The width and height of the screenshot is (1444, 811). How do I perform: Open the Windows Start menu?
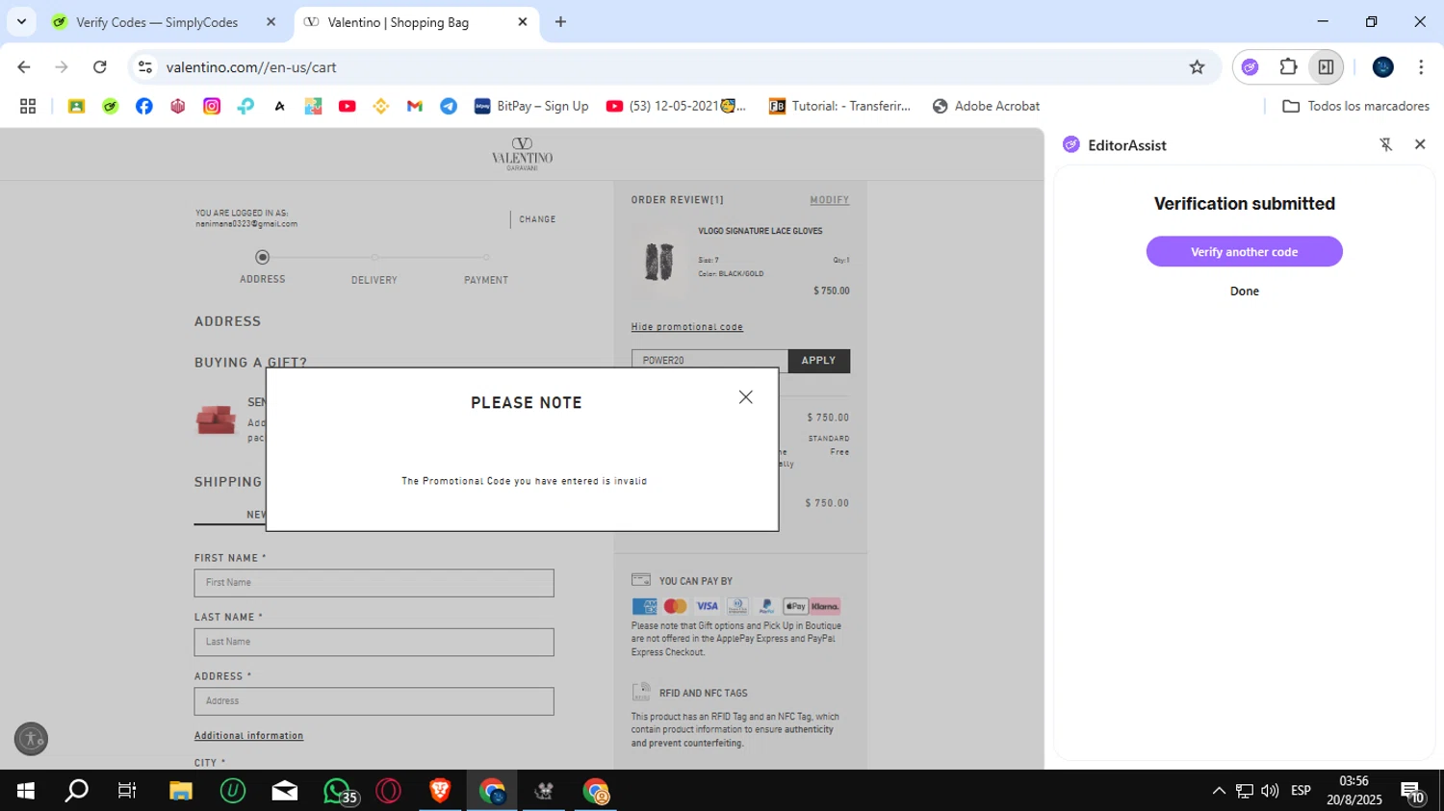coord(26,791)
